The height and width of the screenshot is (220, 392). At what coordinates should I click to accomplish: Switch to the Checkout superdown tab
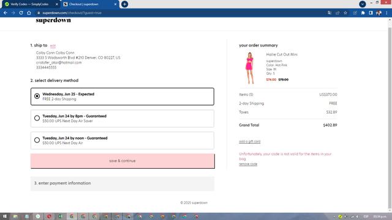(89, 4)
